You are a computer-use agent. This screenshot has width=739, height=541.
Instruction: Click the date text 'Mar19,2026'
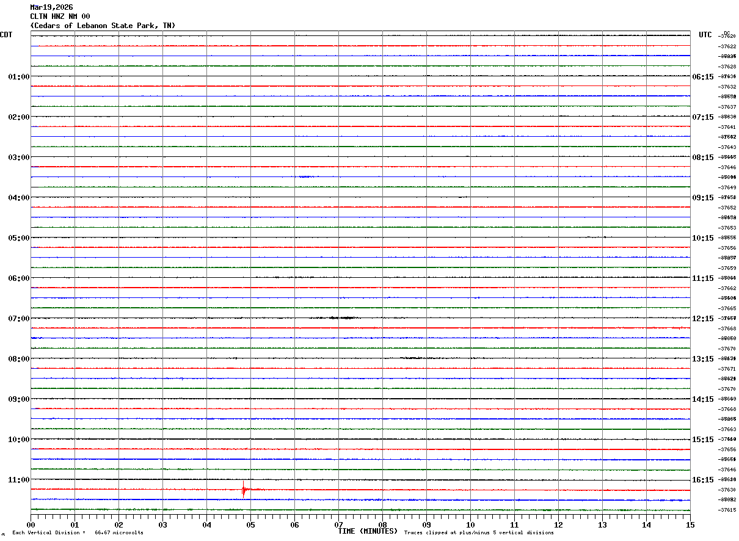point(51,7)
